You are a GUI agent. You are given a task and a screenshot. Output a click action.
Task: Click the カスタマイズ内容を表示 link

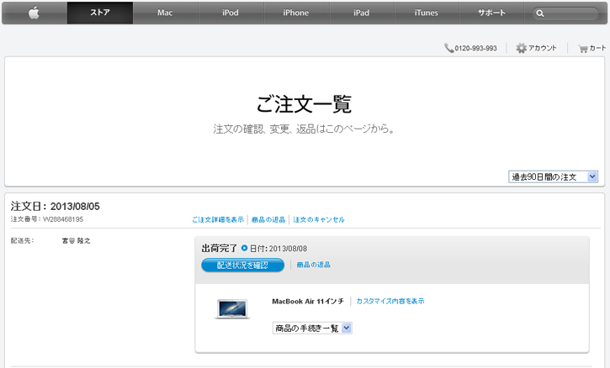point(390,301)
